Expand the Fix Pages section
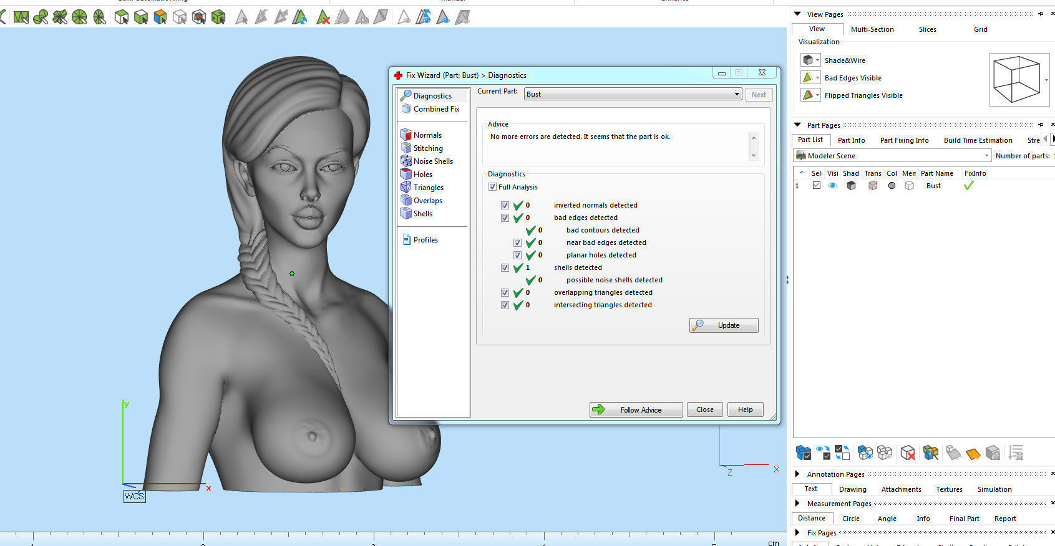Screen dimensions: 1055x546 pyautogui.click(x=797, y=532)
